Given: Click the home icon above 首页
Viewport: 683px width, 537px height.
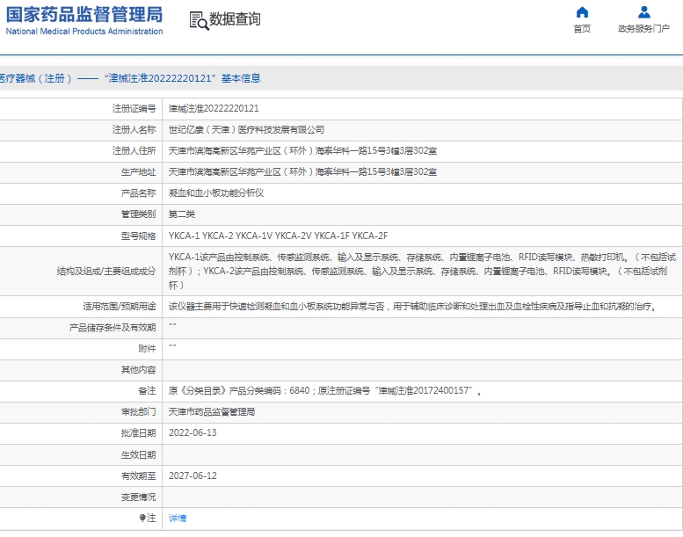Looking at the screenshot, I should [582, 12].
